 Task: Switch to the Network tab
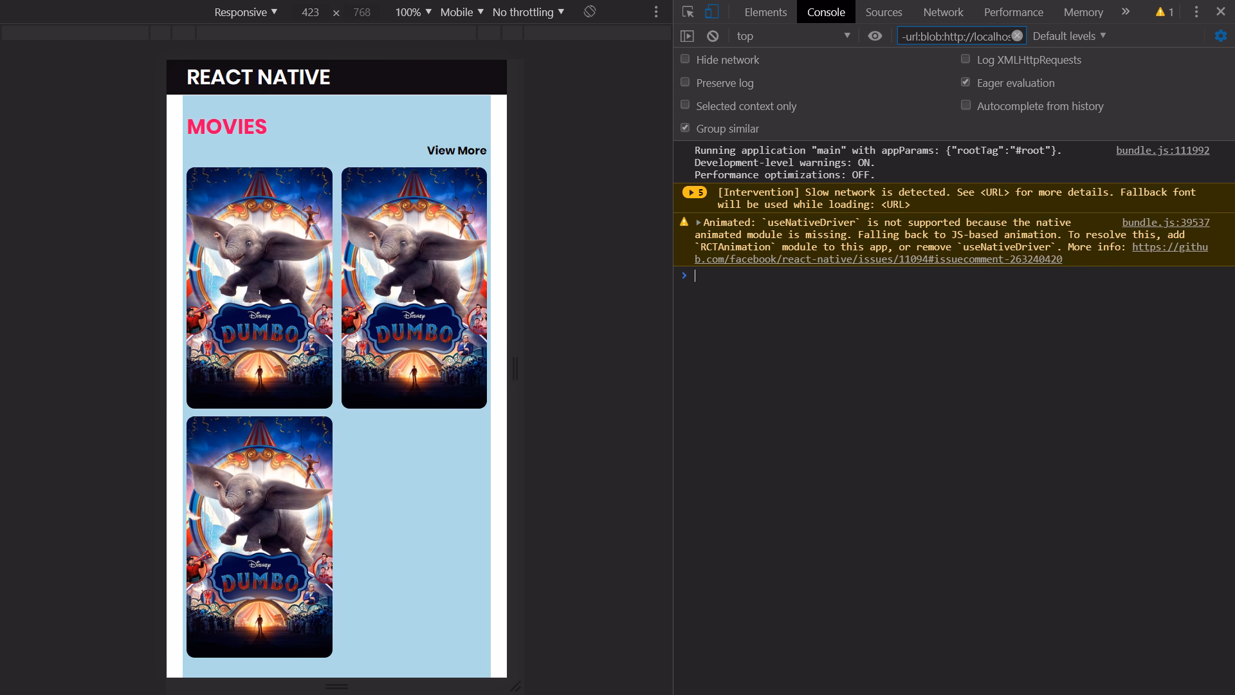943,12
